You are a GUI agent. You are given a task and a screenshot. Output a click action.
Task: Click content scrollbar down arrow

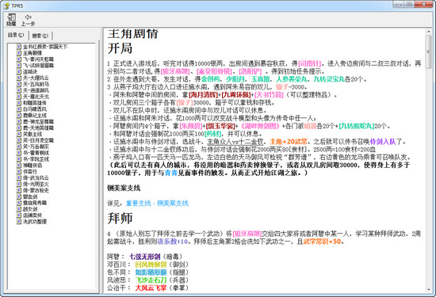[428, 290]
